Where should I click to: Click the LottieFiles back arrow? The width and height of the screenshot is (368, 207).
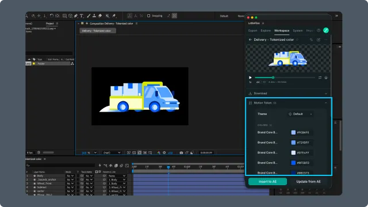point(250,40)
